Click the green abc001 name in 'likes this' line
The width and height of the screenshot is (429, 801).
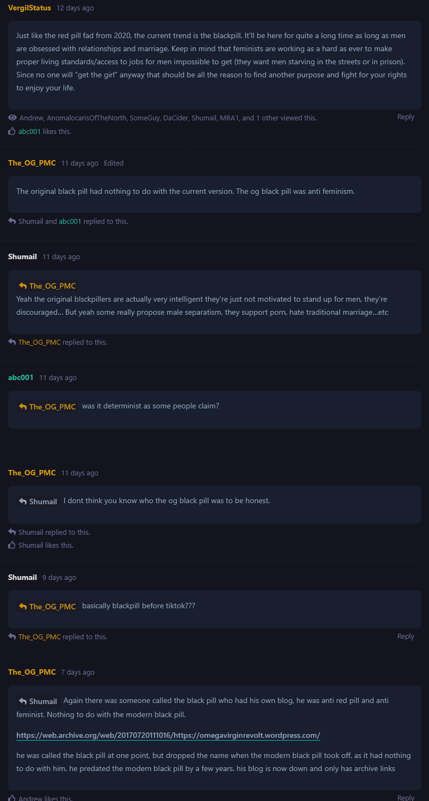[x=29, y=131]
